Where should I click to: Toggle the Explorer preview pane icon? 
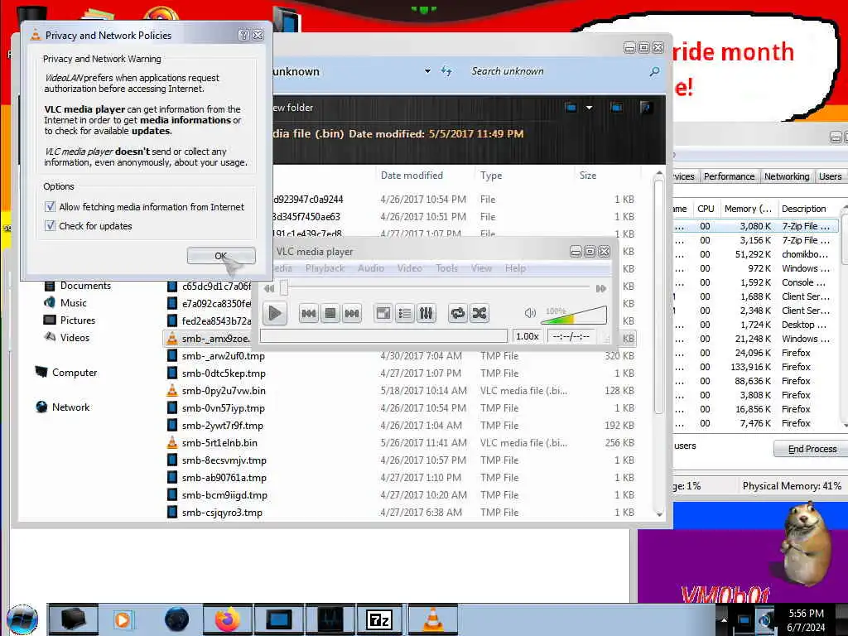point(616,108)
